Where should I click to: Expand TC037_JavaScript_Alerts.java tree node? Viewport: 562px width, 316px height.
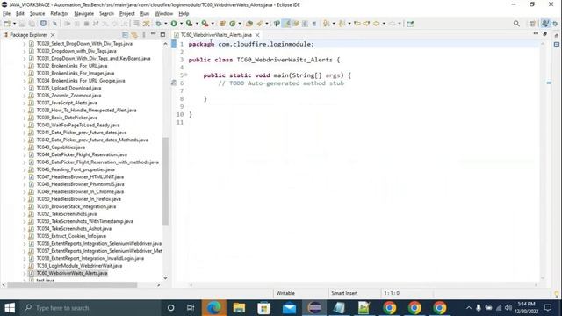25,103
